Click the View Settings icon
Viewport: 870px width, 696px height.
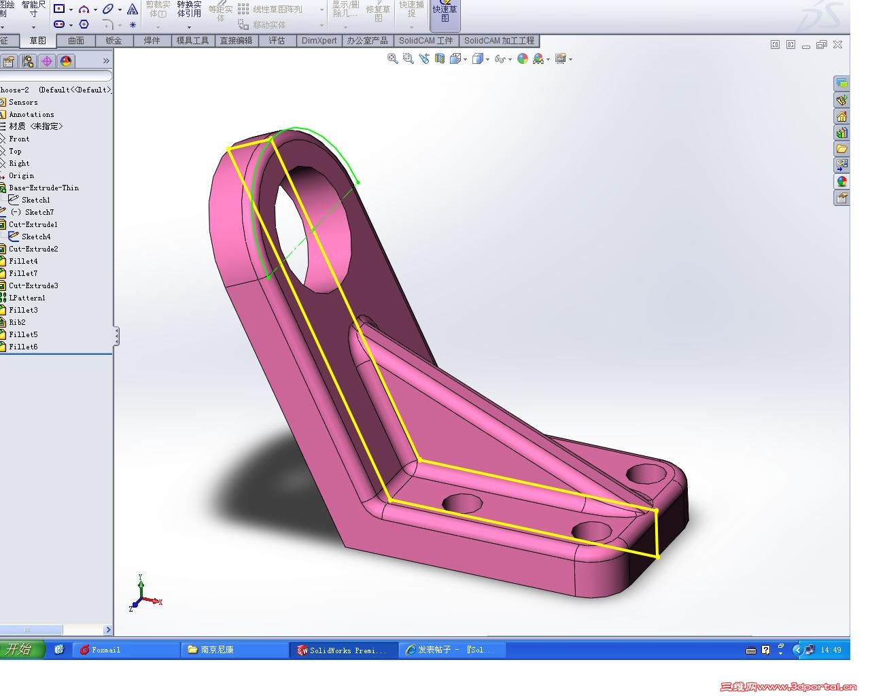click(x=561, y=59)
